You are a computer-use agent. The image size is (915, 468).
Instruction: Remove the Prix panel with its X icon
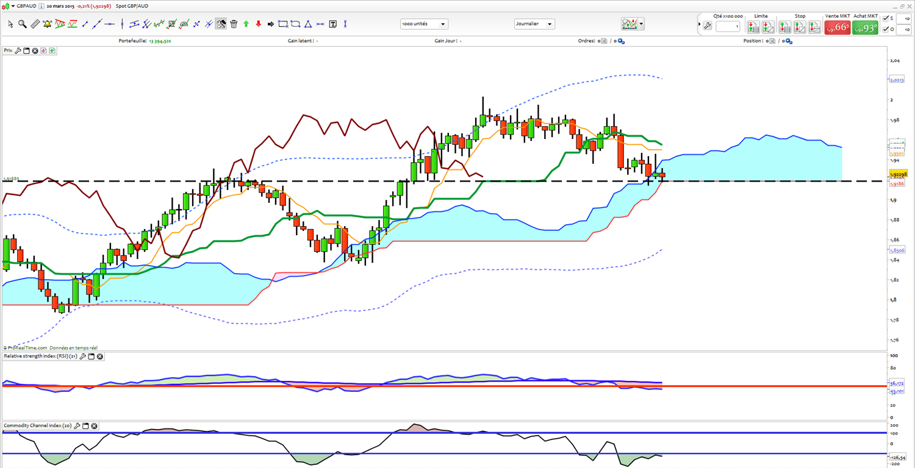(x=35, y=51)
